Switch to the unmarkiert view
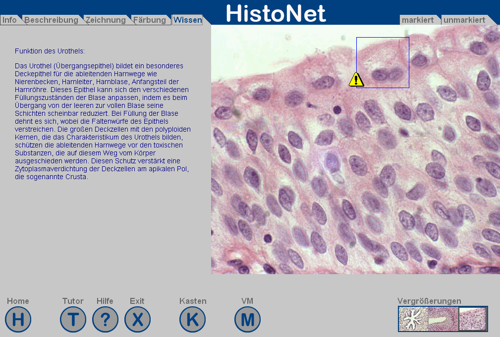500x337 pixels. [464, 20]
